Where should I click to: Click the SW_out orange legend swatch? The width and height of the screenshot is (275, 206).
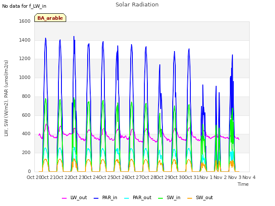tap(190, 198)
